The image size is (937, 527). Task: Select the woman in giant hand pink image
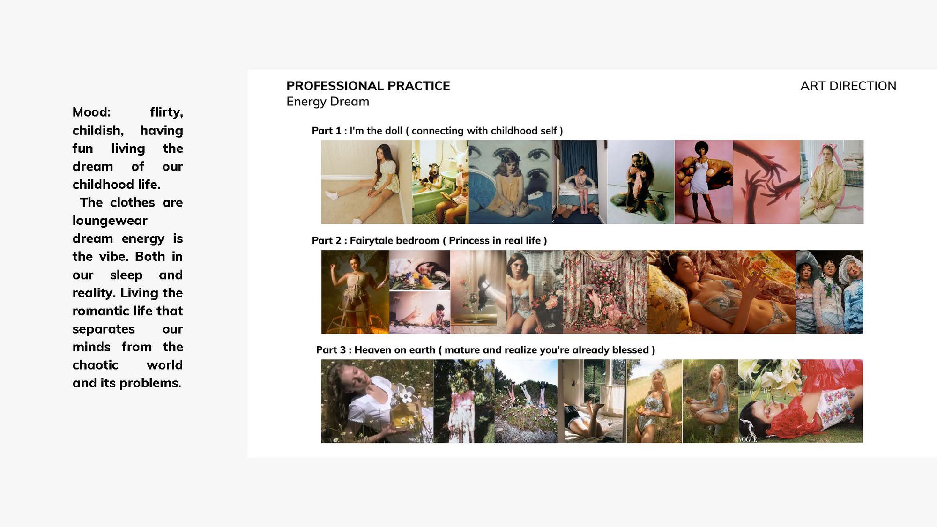click(704, 182)
